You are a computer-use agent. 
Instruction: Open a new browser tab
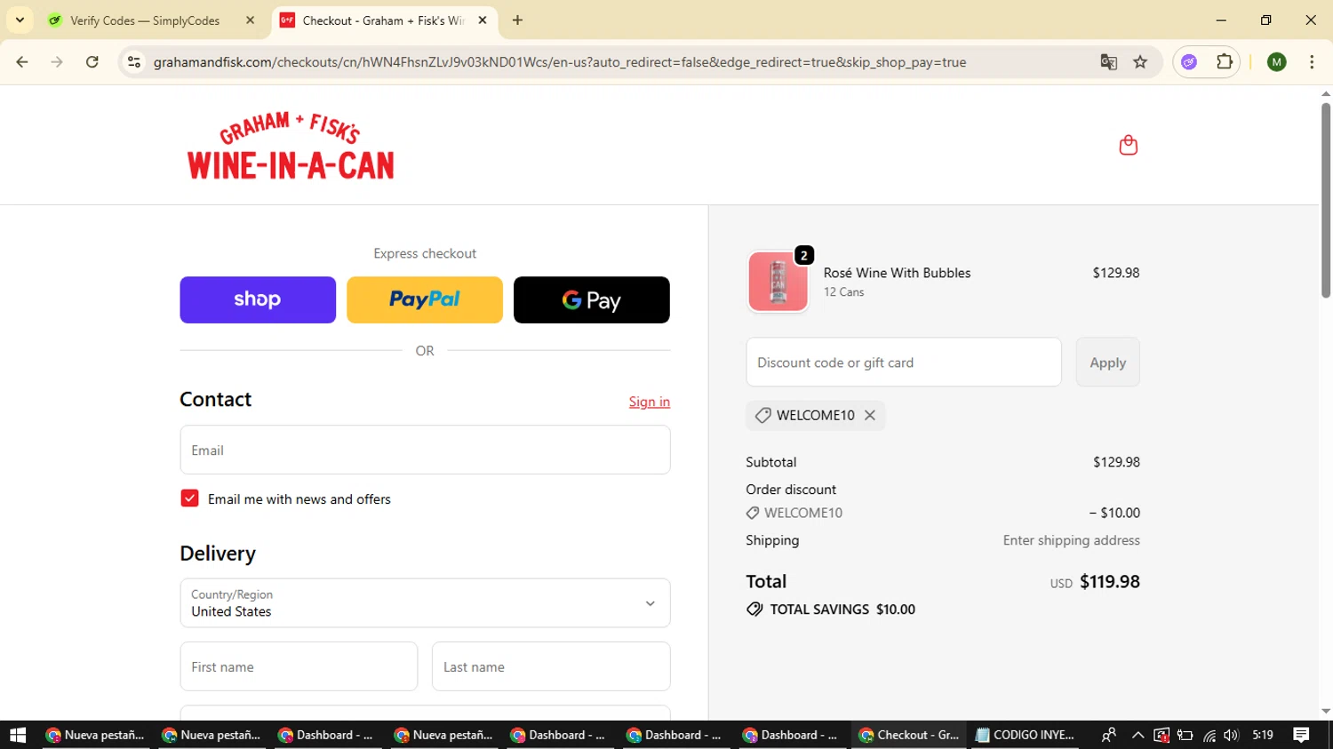[x=517, y=20]
